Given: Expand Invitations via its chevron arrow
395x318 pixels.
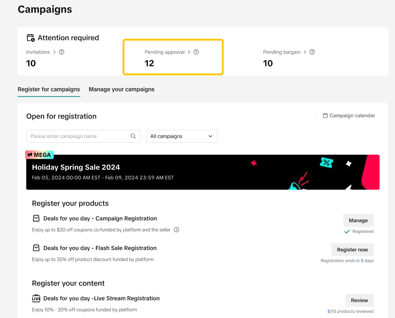Looking at the screenshot, I should tap(55, 52).
